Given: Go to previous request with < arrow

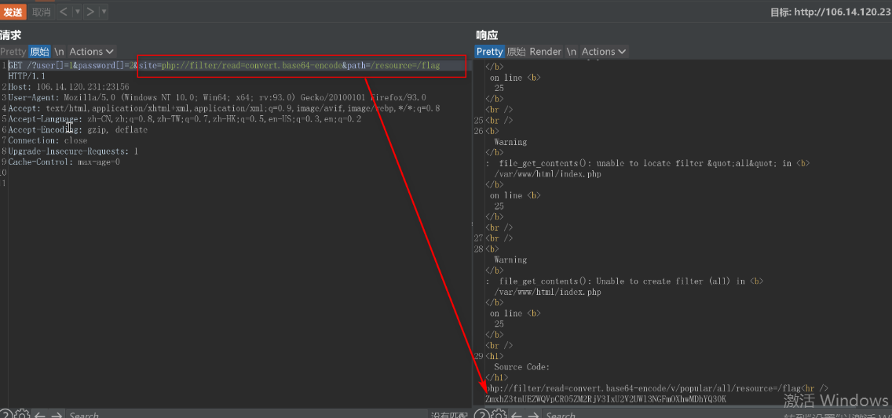Looking at the screenshot, I should click(64, 11).
